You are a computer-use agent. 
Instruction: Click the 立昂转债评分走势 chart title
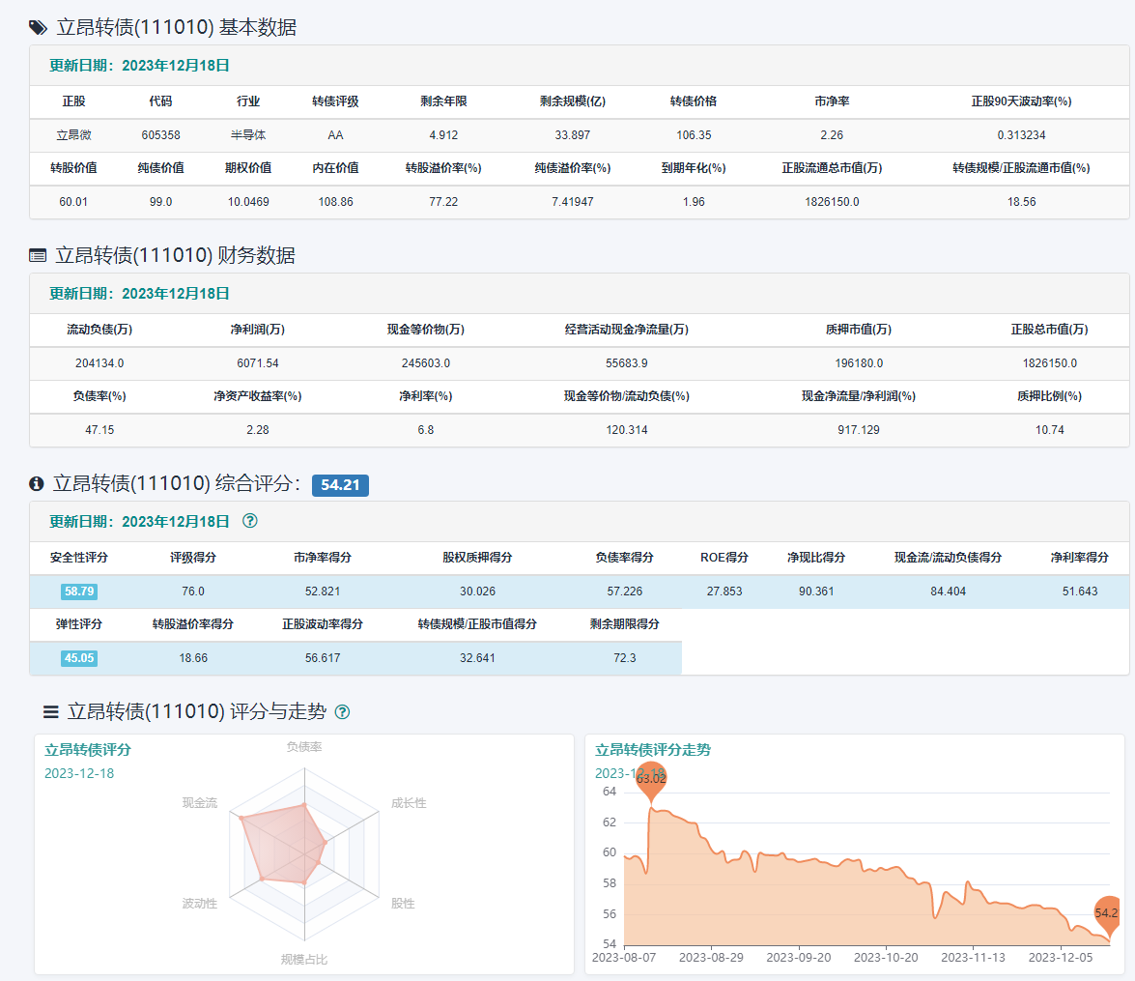click(x=653, y=750)
